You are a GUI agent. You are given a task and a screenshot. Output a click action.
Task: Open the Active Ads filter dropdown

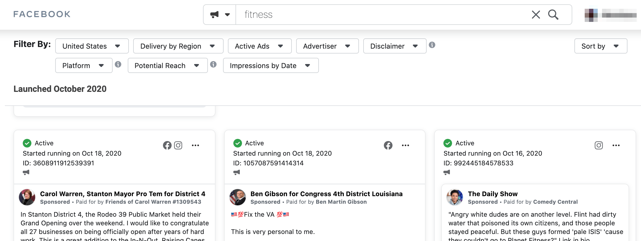point(259,46)
